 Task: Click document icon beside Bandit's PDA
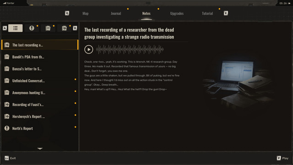[x=7, y=57]
